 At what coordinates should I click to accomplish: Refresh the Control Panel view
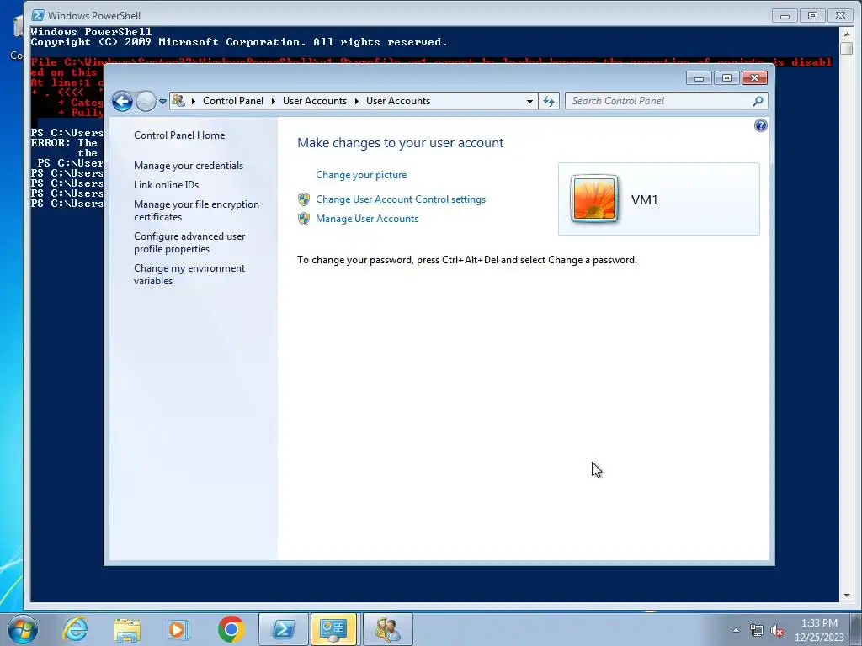tap(549, 101)
